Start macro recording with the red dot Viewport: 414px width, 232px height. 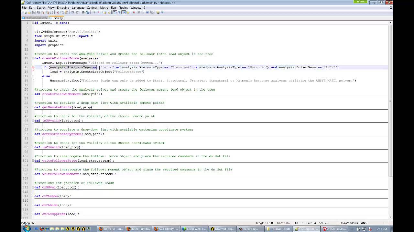[134, 12]
